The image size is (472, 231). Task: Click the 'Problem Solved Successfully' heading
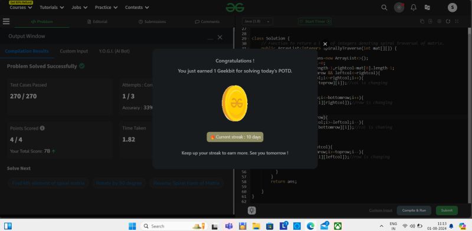[42, 66]
